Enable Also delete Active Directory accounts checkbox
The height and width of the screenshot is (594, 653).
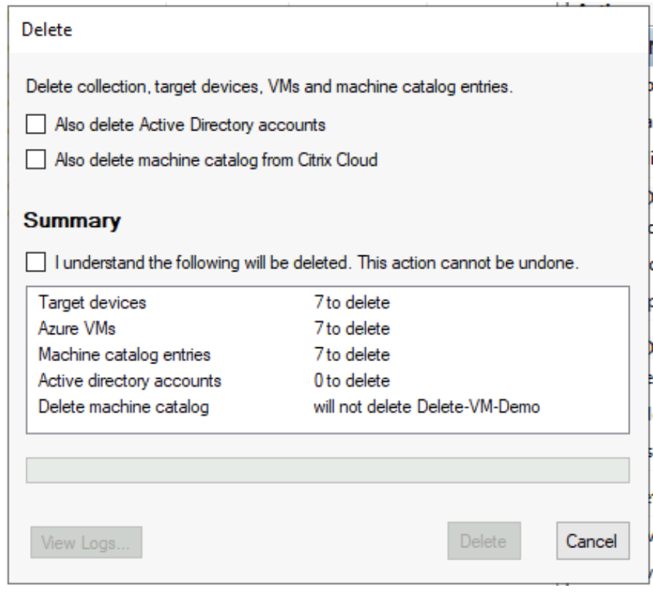point(35,125)
